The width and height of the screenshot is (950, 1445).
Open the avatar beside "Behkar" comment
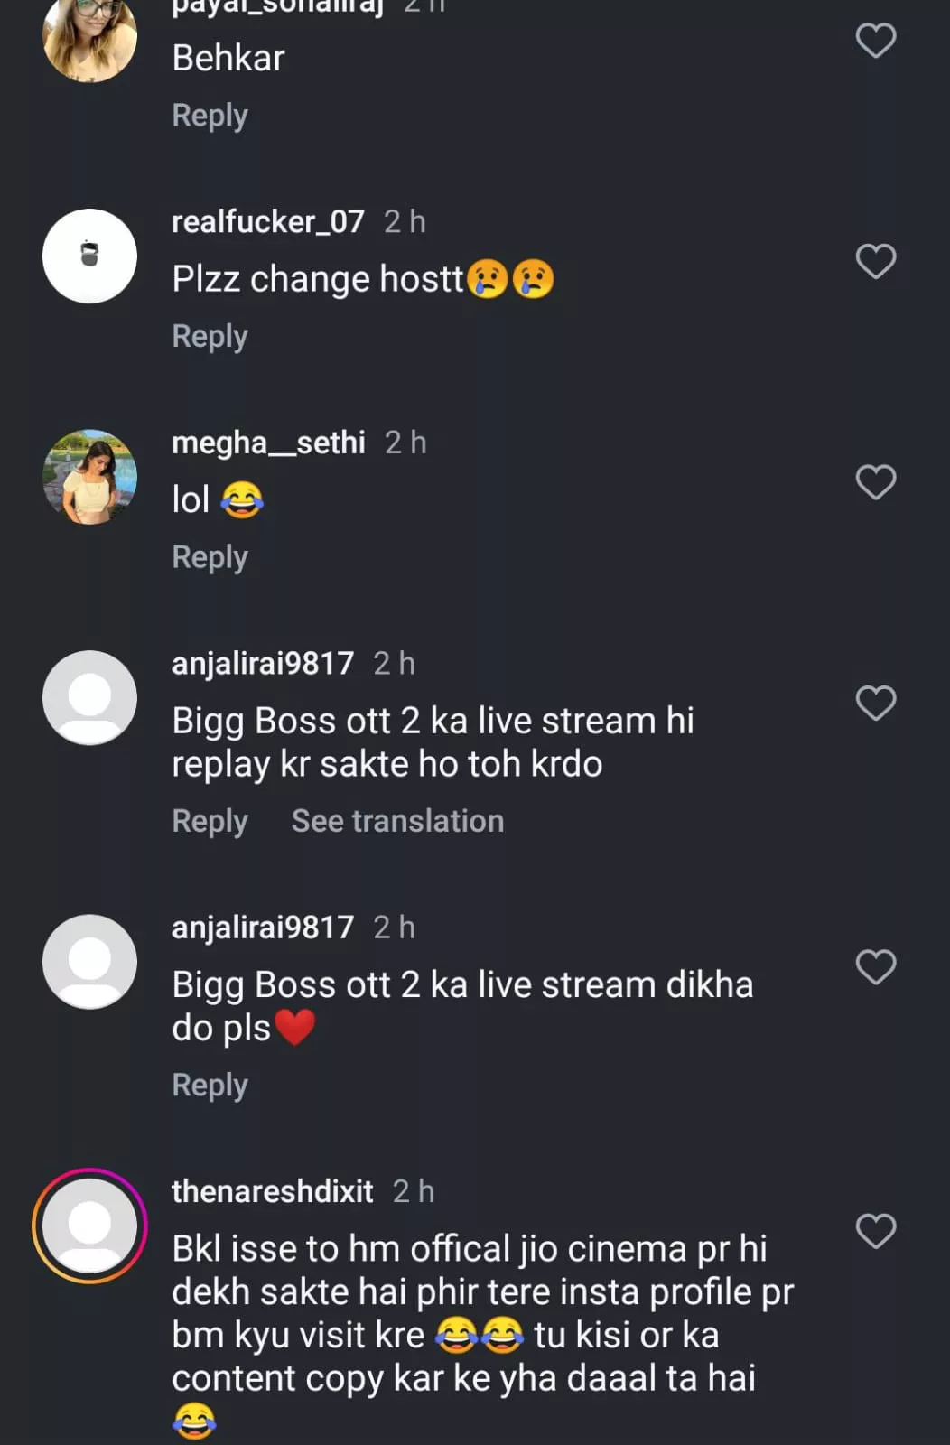[89, 38]
